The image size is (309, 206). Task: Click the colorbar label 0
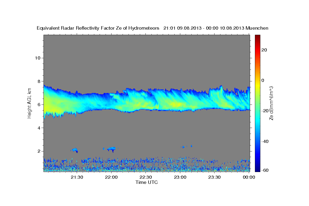pyautogui.click(x=263, y=80)
